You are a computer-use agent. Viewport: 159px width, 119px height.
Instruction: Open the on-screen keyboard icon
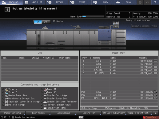point(81,117)
